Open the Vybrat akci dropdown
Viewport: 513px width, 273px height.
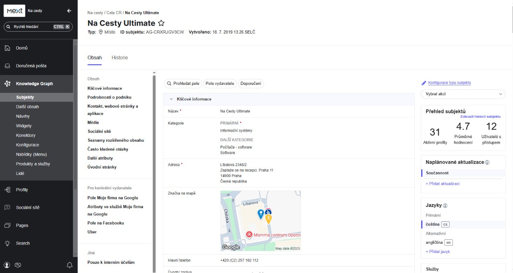click(x=463, y=94)
